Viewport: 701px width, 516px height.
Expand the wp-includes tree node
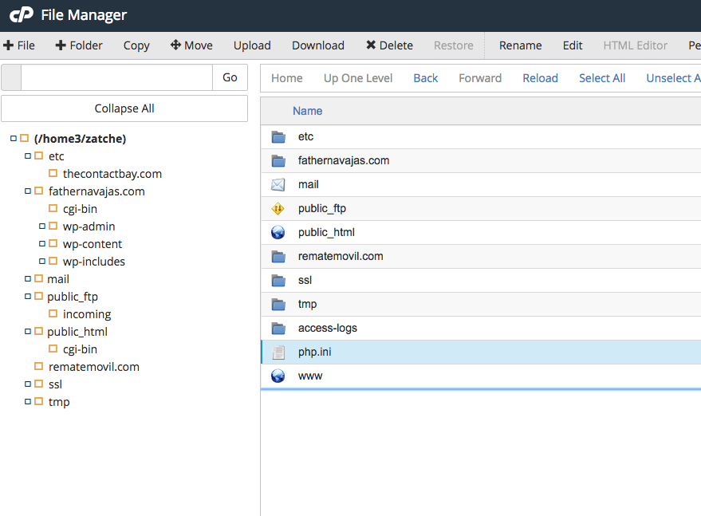[42, 262]
